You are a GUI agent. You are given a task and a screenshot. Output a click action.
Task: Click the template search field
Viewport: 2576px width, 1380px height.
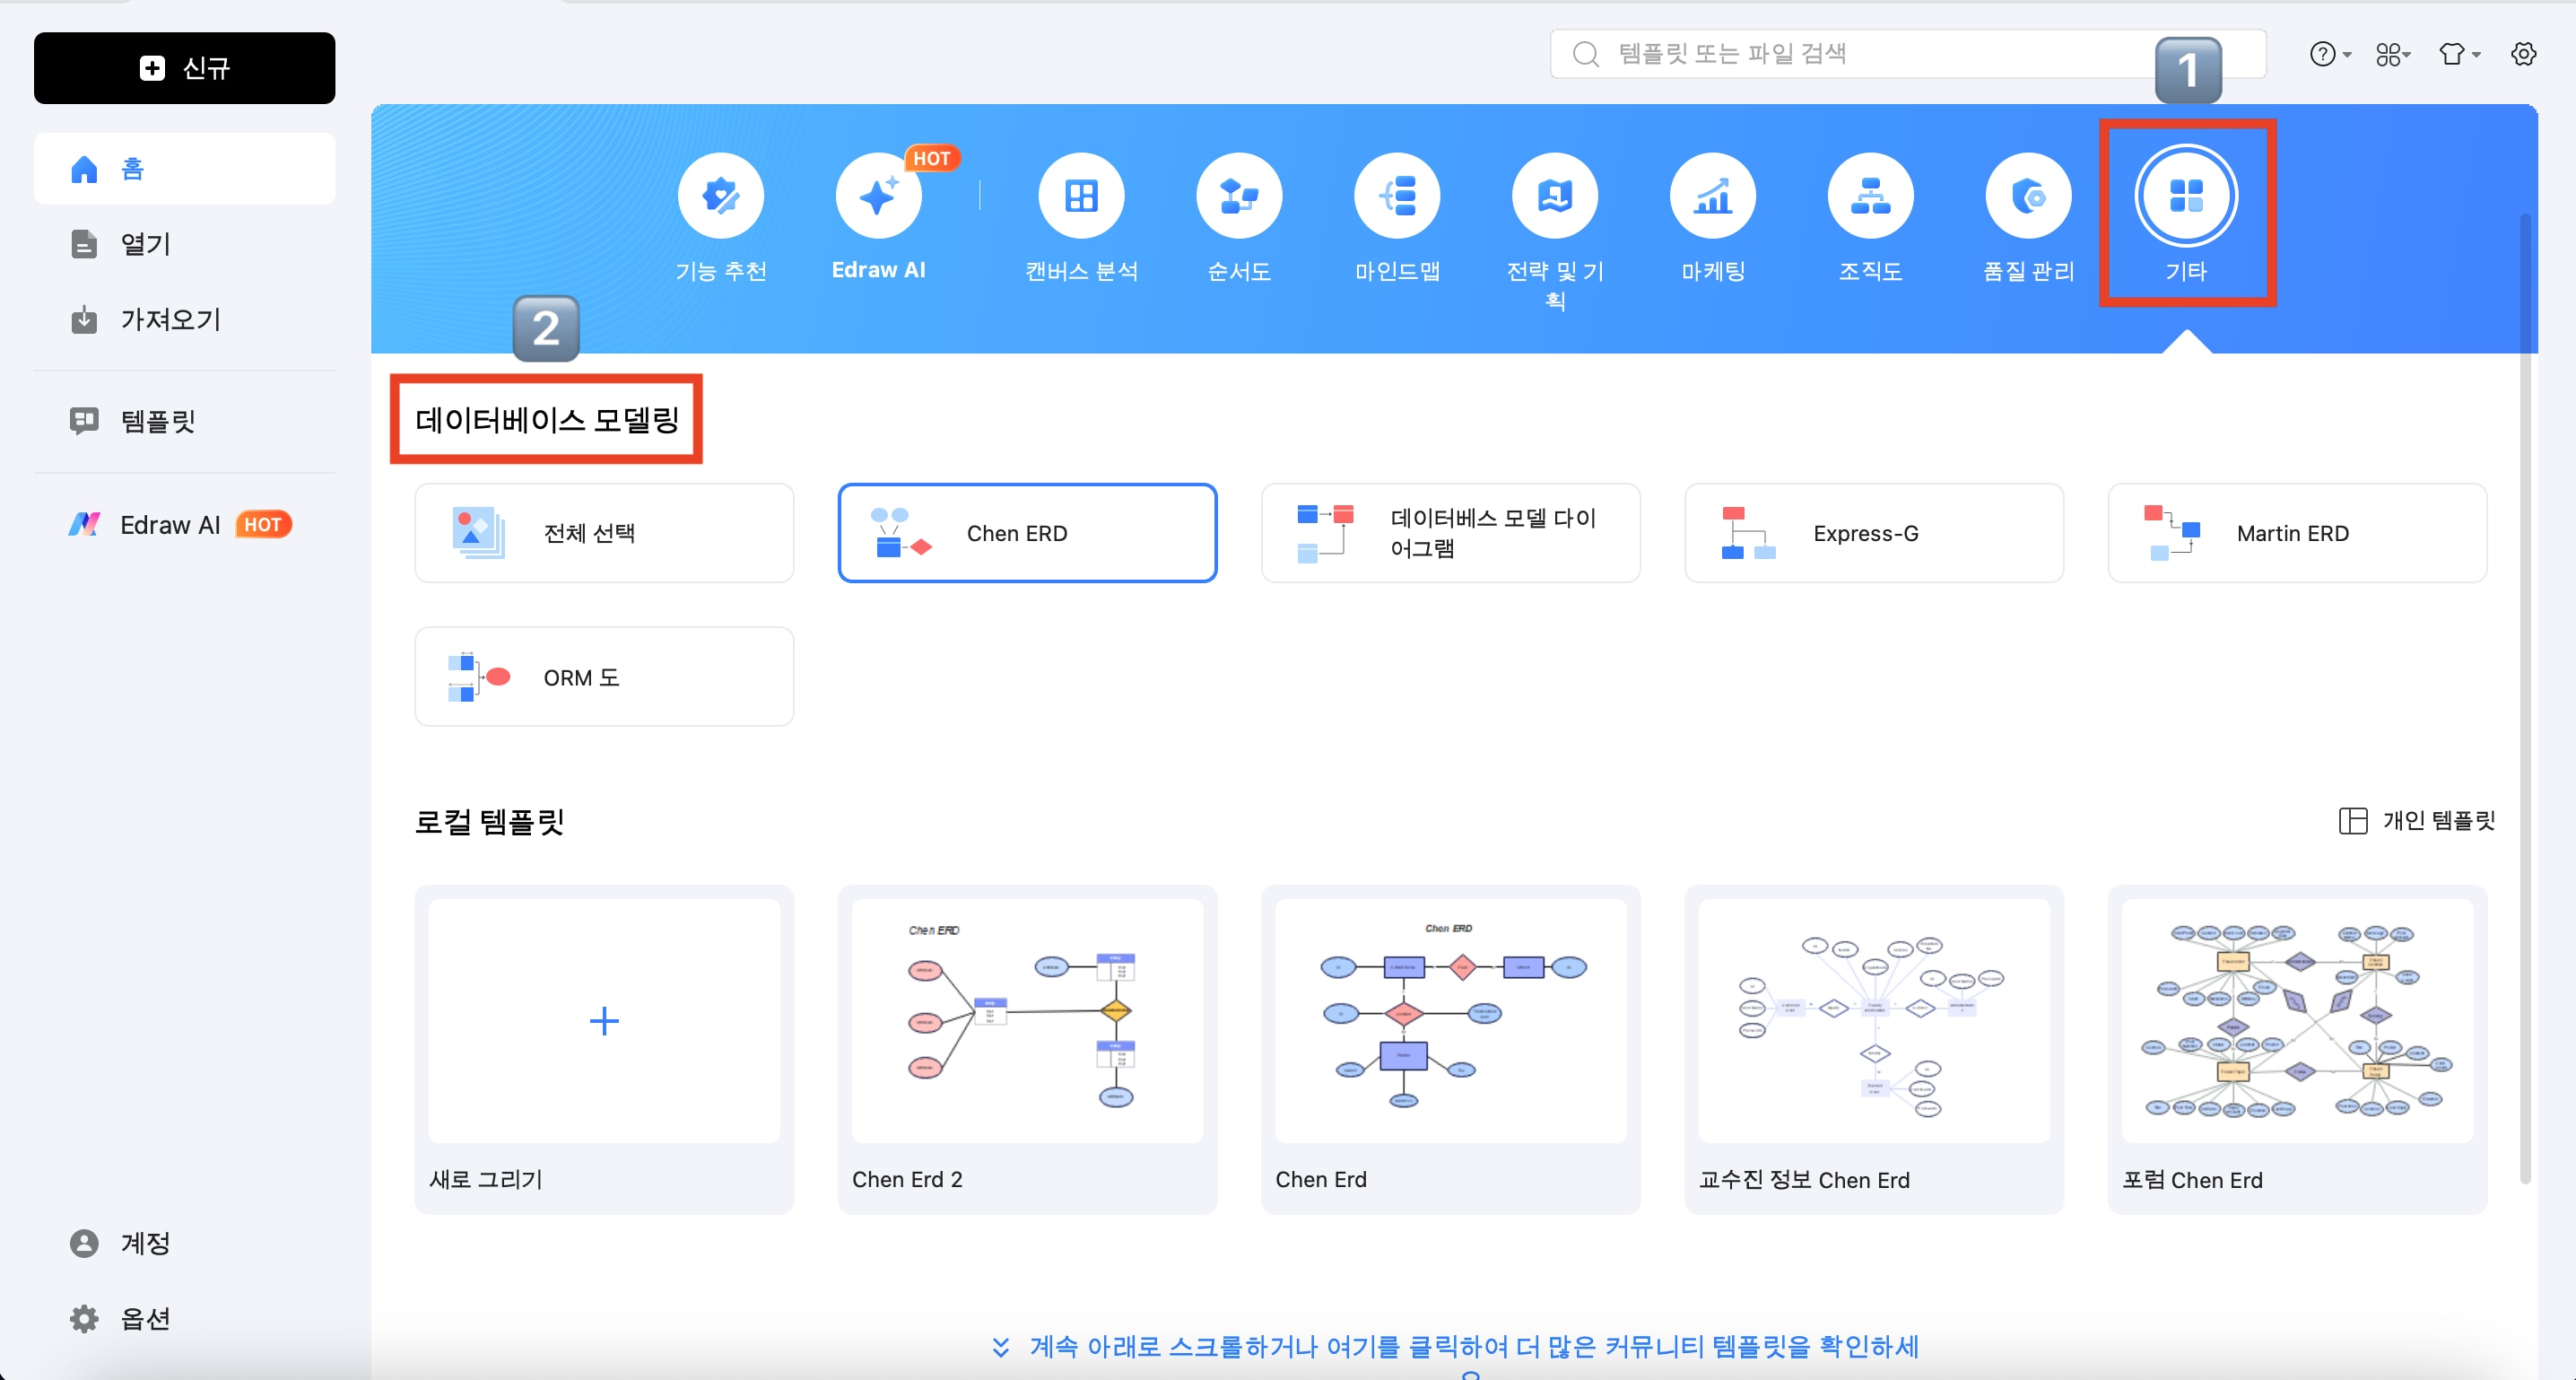click(x=1880, y=54)
